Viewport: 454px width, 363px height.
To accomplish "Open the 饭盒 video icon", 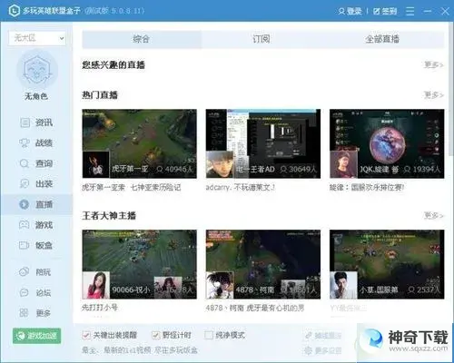I will coord(25,245).
